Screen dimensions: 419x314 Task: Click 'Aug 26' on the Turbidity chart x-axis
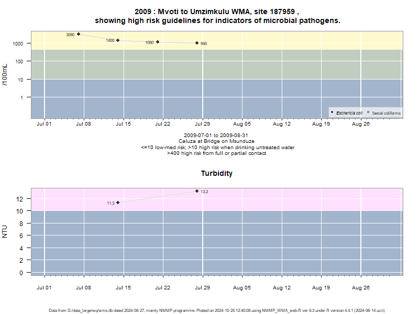(x=361, y=288)
